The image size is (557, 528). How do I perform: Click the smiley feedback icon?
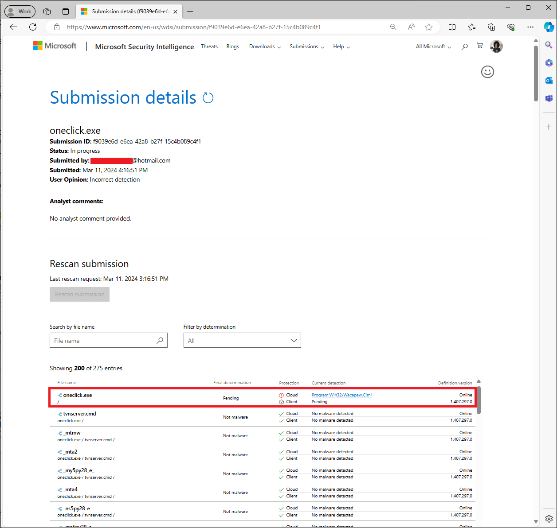pyautogui.click(x=487, y=72)
